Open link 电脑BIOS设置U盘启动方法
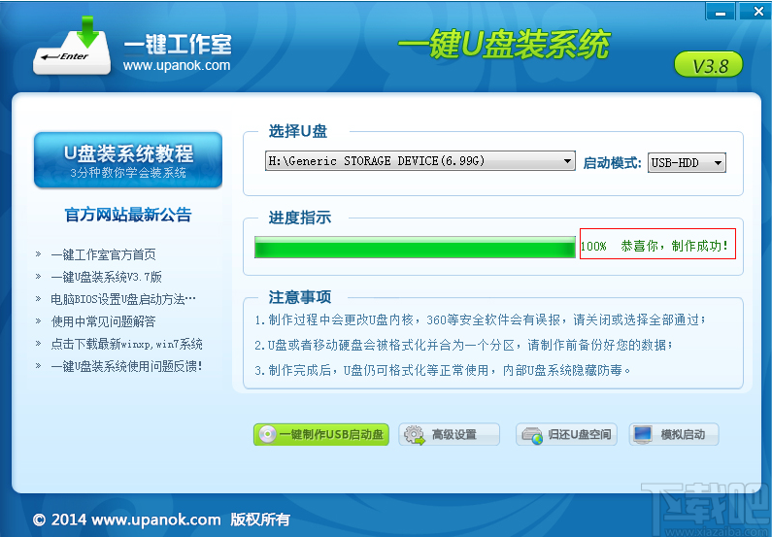Viewport: 772px width, 537px height. [x=123, y=299]
